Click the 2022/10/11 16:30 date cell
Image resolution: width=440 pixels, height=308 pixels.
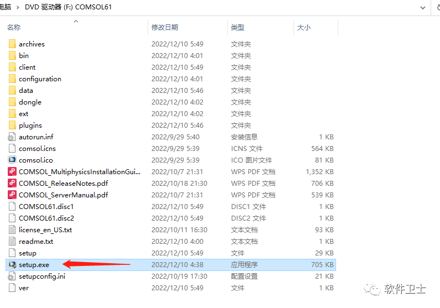[179, 230]
